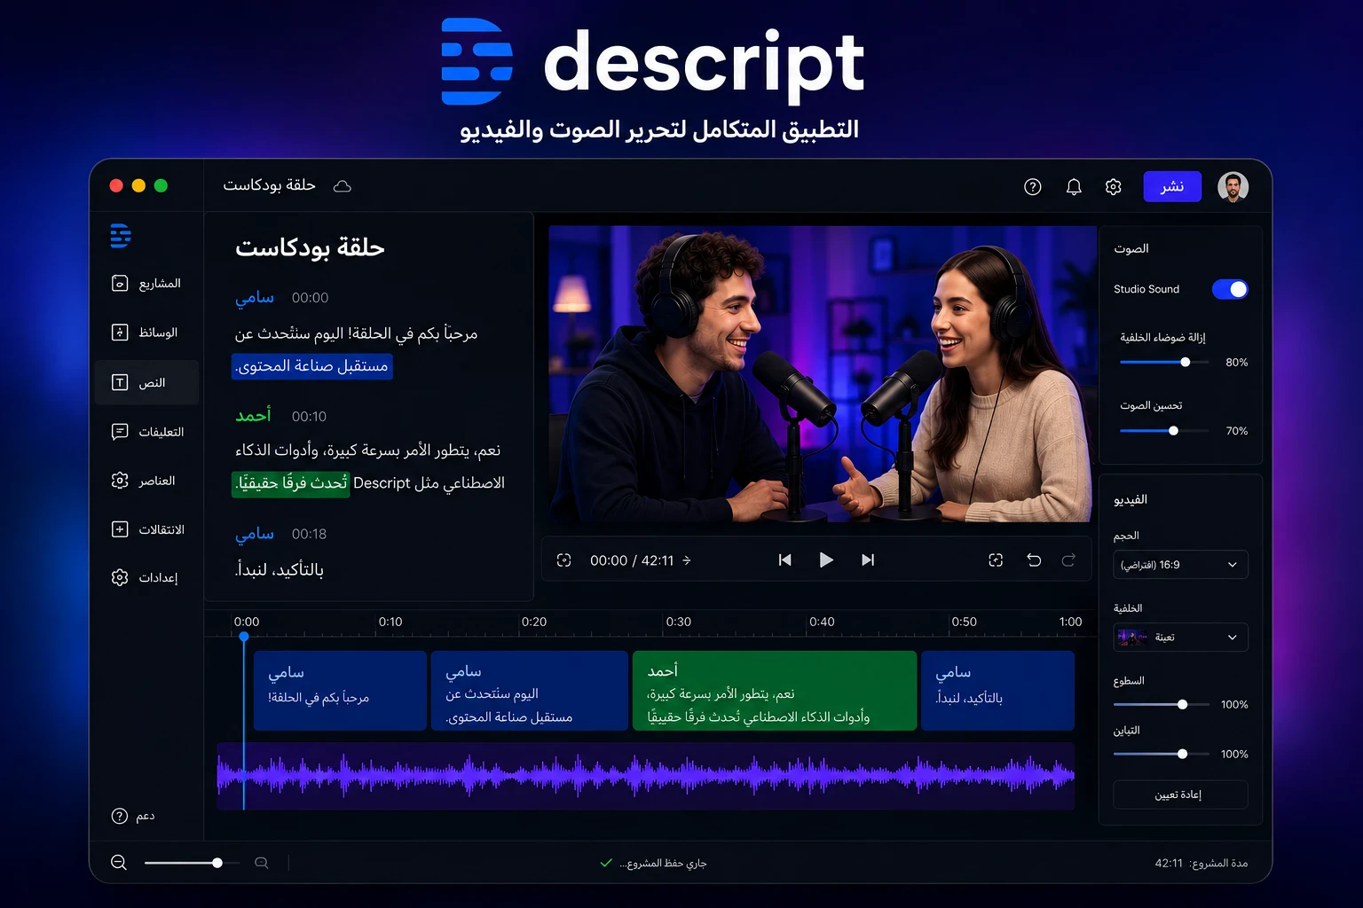1363x908 pixels.
Task: Open المشاريع in the sidebar
Action: [146, 284]
